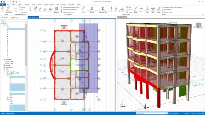Collapse the Aks tree node
This screenshot has width=205, height=115.
(x=3, y=25)
